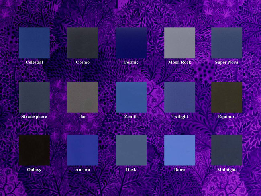Pick the Aurora royal blue swatch
This screenshot has height=196, width=261.
coord(83,150)
